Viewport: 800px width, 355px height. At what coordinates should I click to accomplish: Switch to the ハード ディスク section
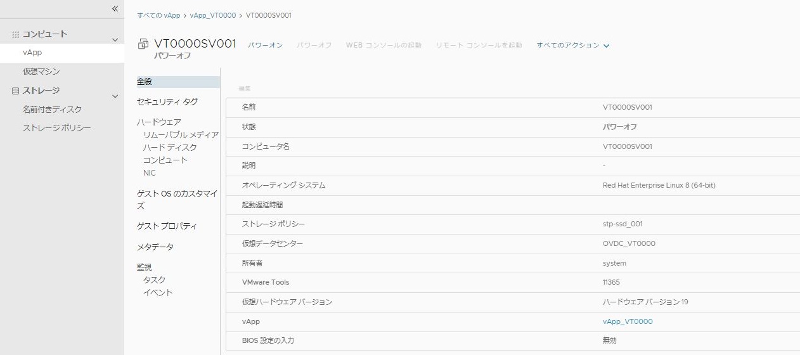170,147
